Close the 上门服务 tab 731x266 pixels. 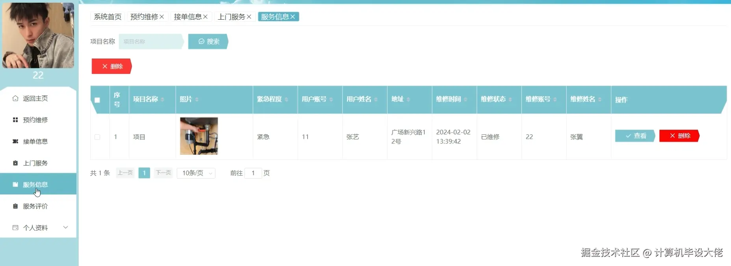point(249,17)
